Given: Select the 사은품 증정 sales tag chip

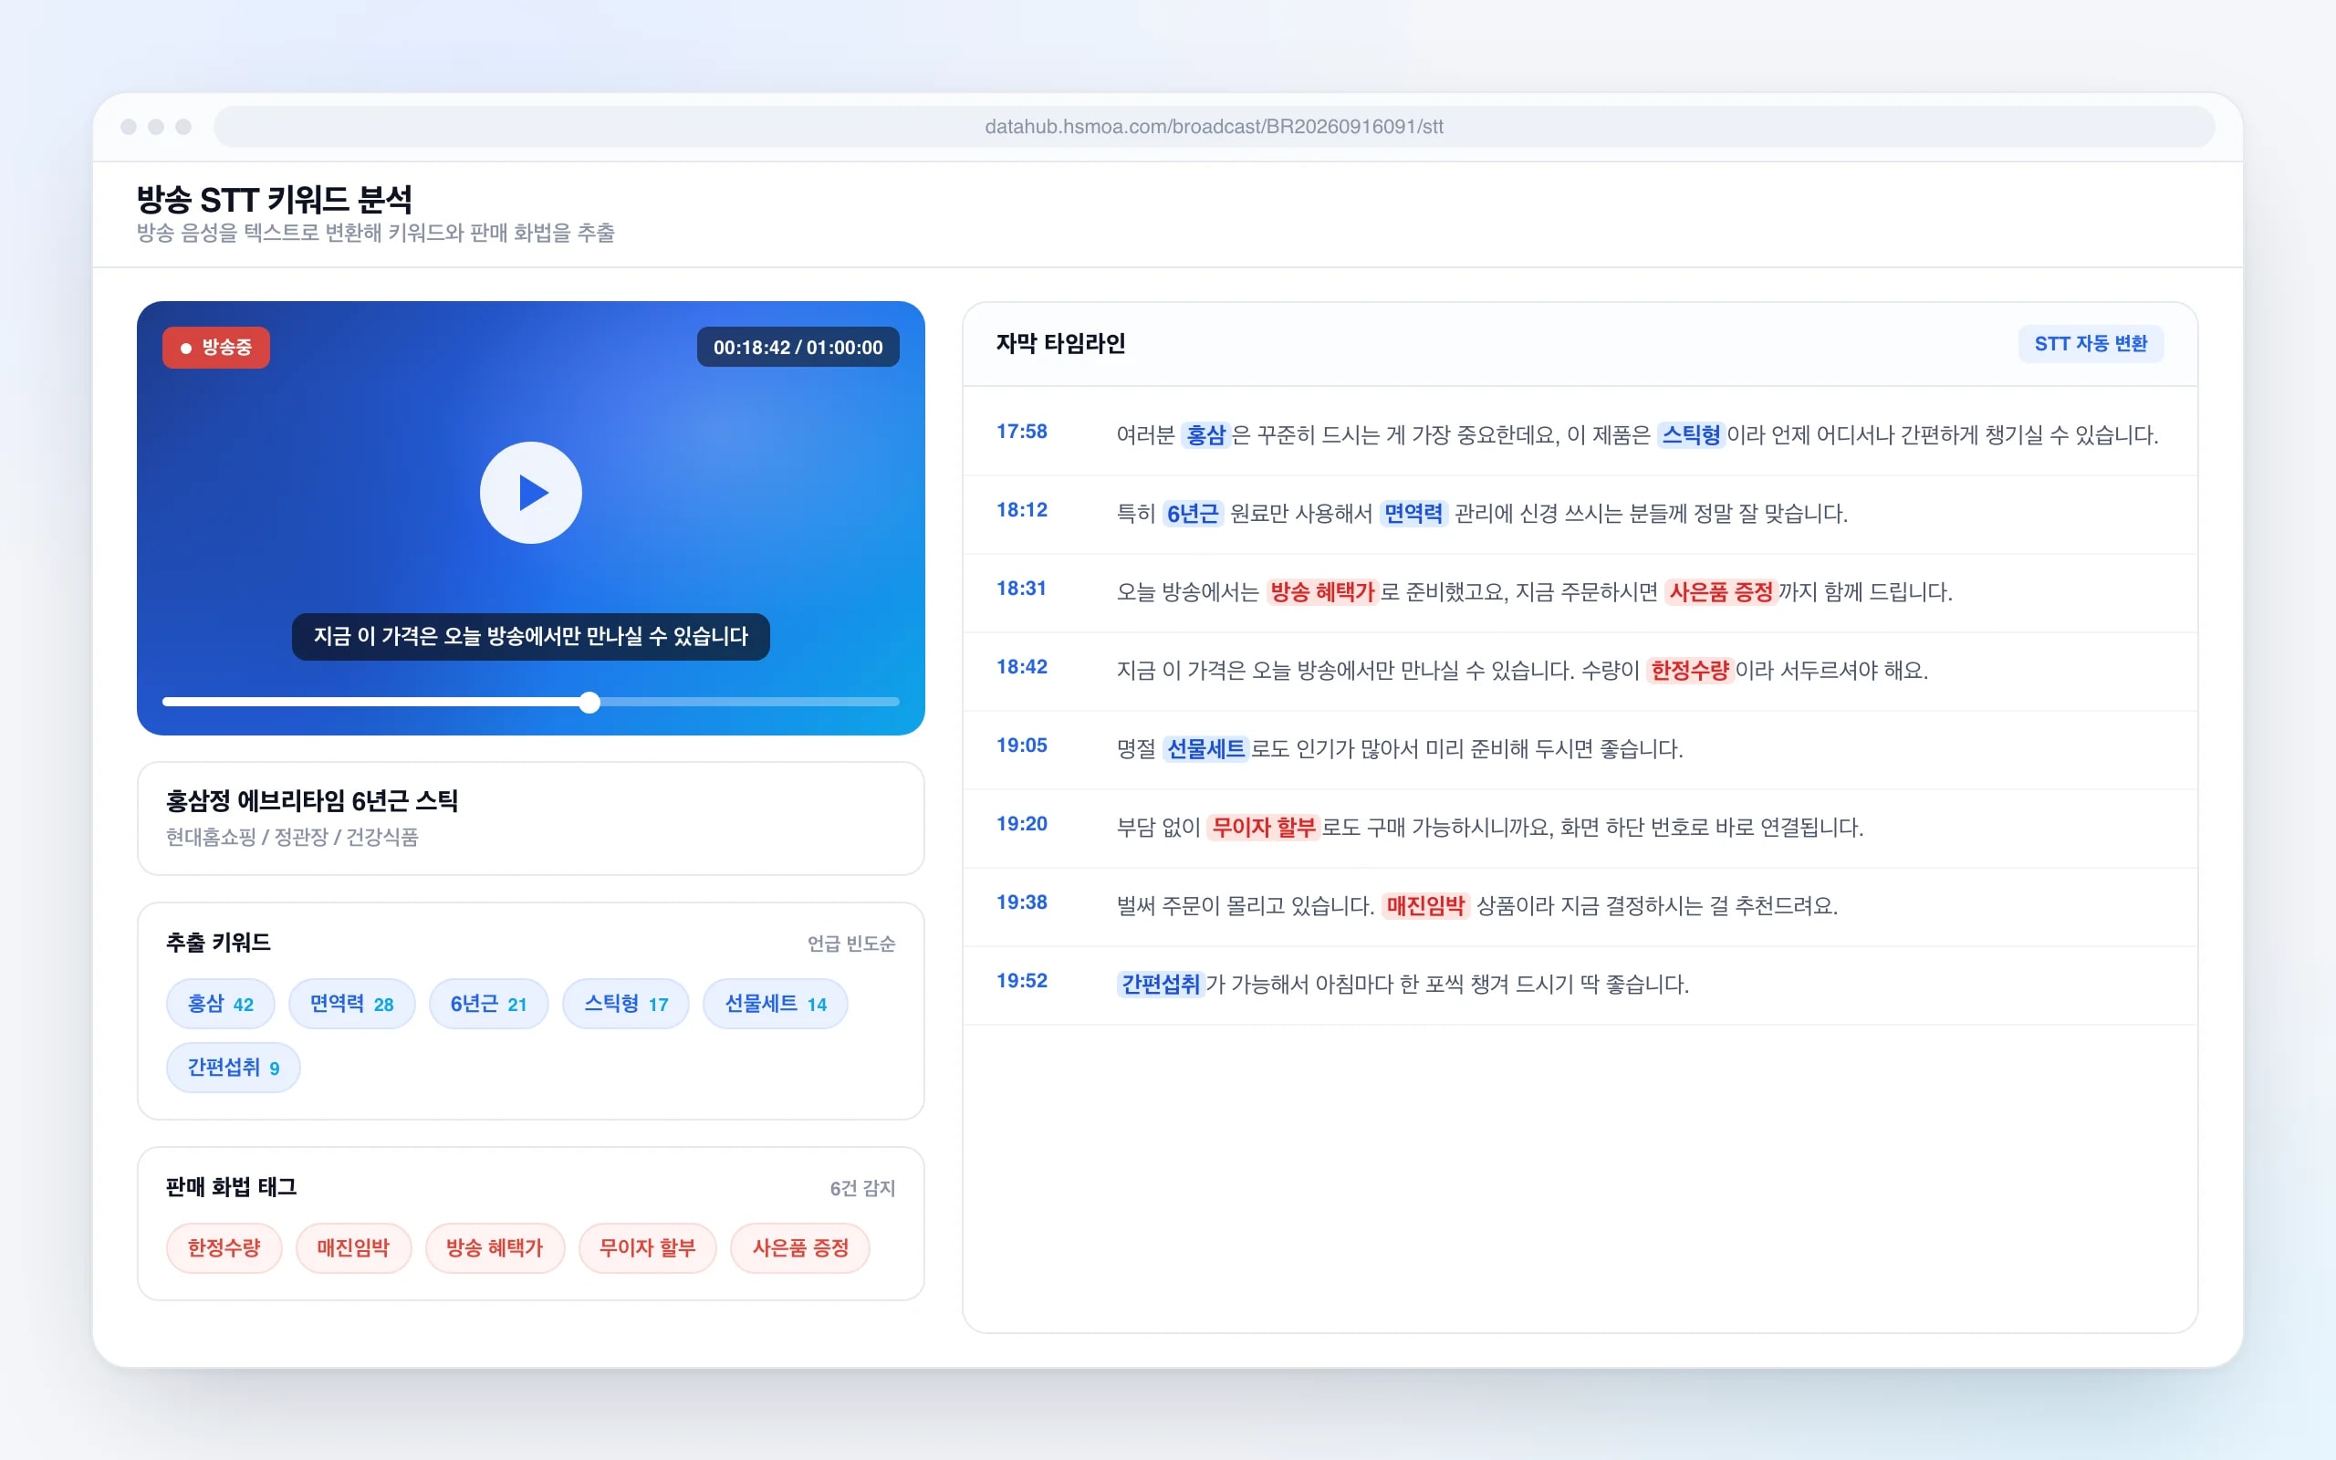Looking at the screenshot, I should point(800,1247).
